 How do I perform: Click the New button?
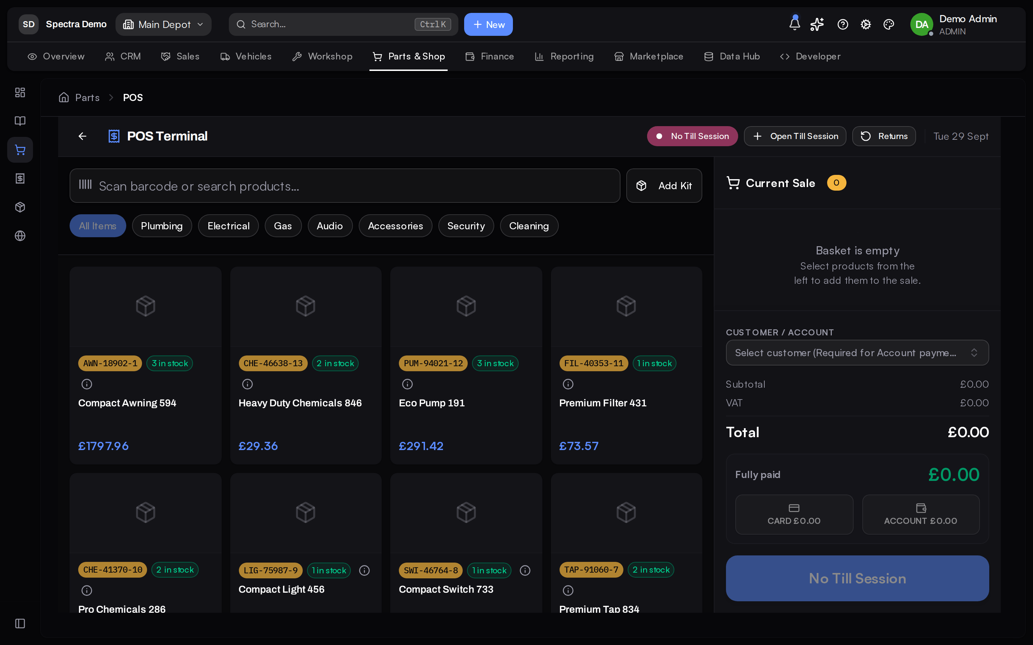[488, 24]
